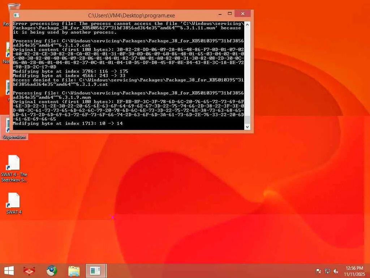Click the '-90-ED-2C-17-0D' hex line
The height and width of the screenshot is (278, 370).
click(x=34, y=67)
